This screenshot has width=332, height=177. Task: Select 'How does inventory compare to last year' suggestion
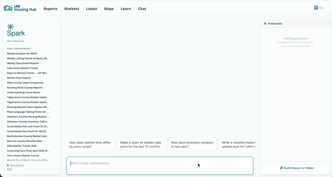click(193, 144)
